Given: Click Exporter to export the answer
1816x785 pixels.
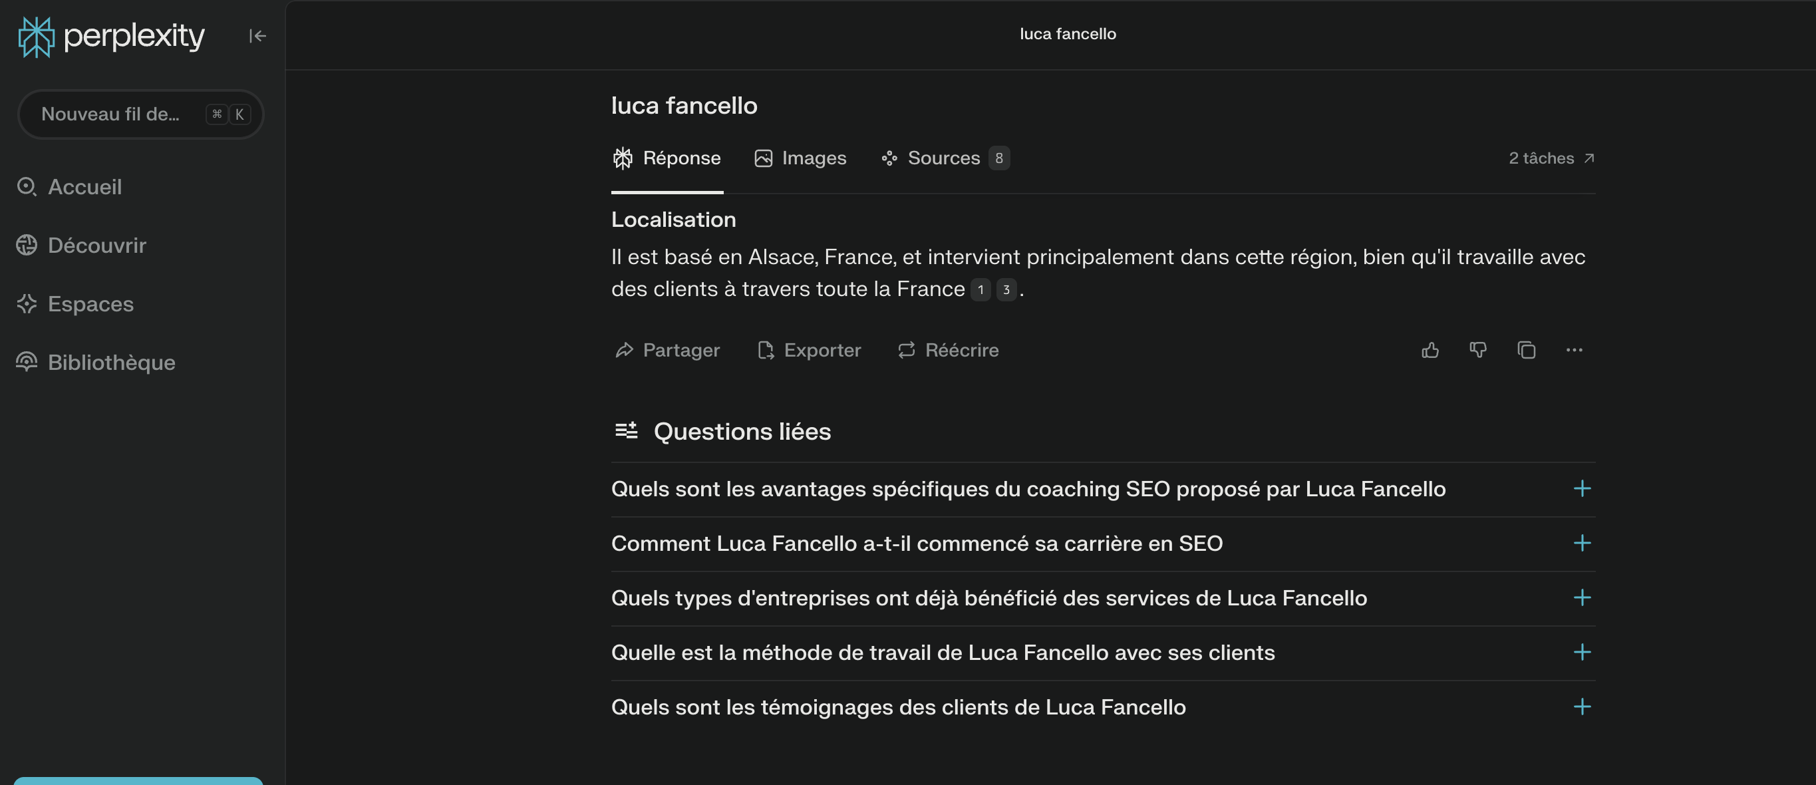Looking at the screenshot, I should tap(809, 351).
